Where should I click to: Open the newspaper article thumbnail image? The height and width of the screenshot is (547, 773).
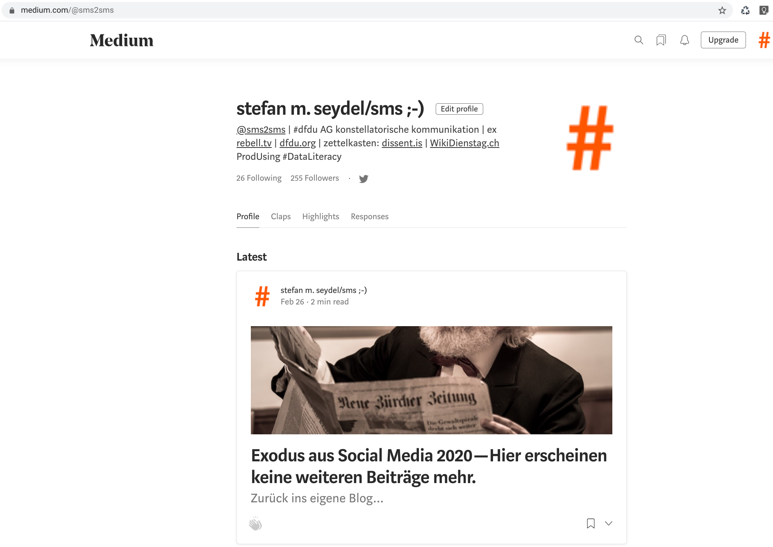431,380
